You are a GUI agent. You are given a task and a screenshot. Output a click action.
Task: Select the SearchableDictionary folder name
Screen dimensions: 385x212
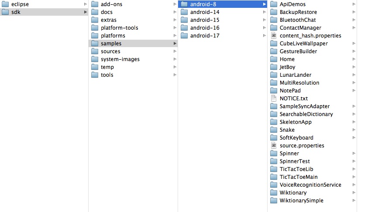coord(306,114)
